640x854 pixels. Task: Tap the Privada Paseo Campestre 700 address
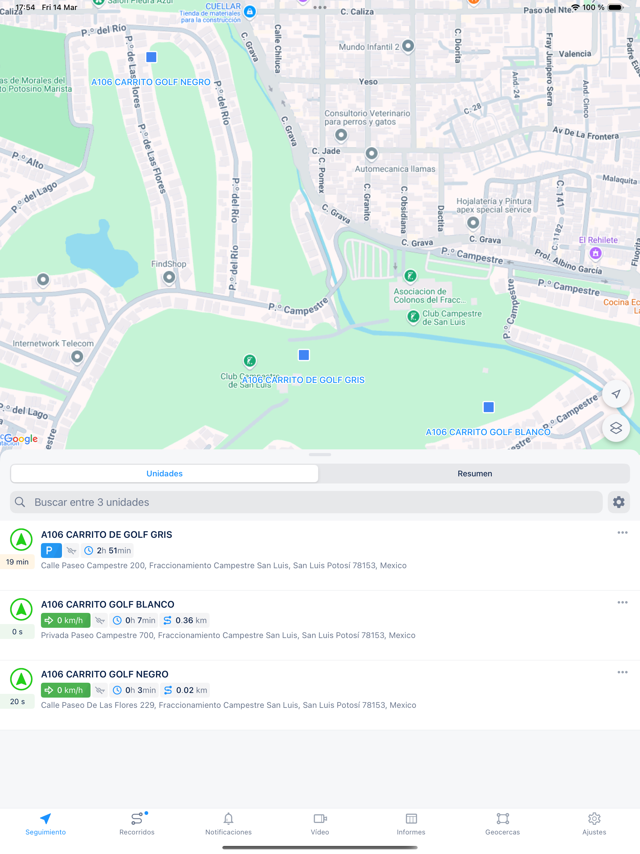228,636
